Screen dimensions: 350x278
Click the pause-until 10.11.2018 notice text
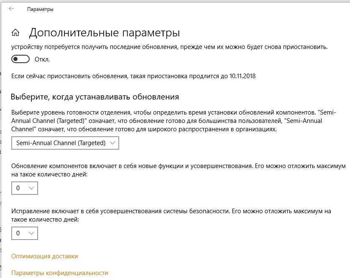(133, 76)
